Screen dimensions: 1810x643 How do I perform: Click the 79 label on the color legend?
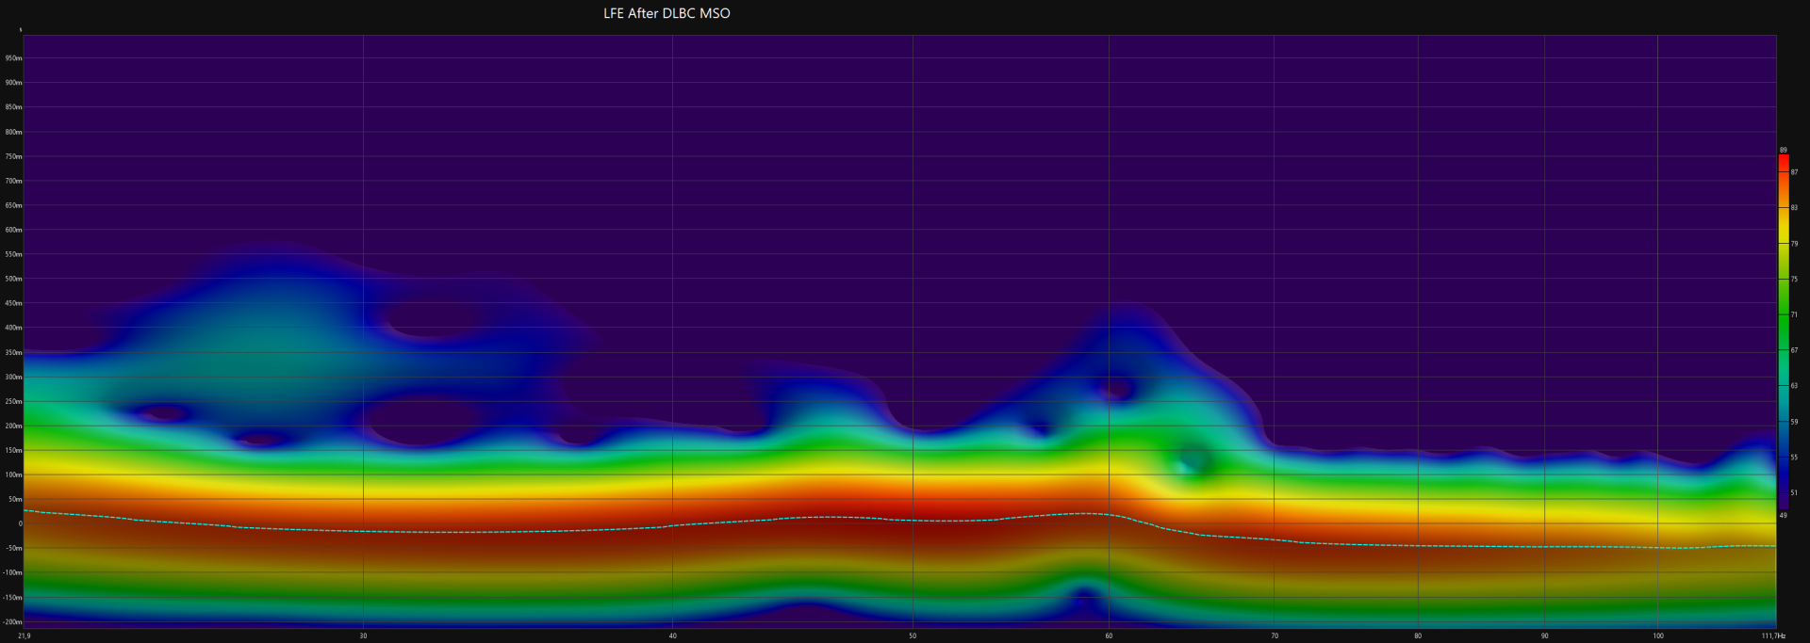[1794, 244]
